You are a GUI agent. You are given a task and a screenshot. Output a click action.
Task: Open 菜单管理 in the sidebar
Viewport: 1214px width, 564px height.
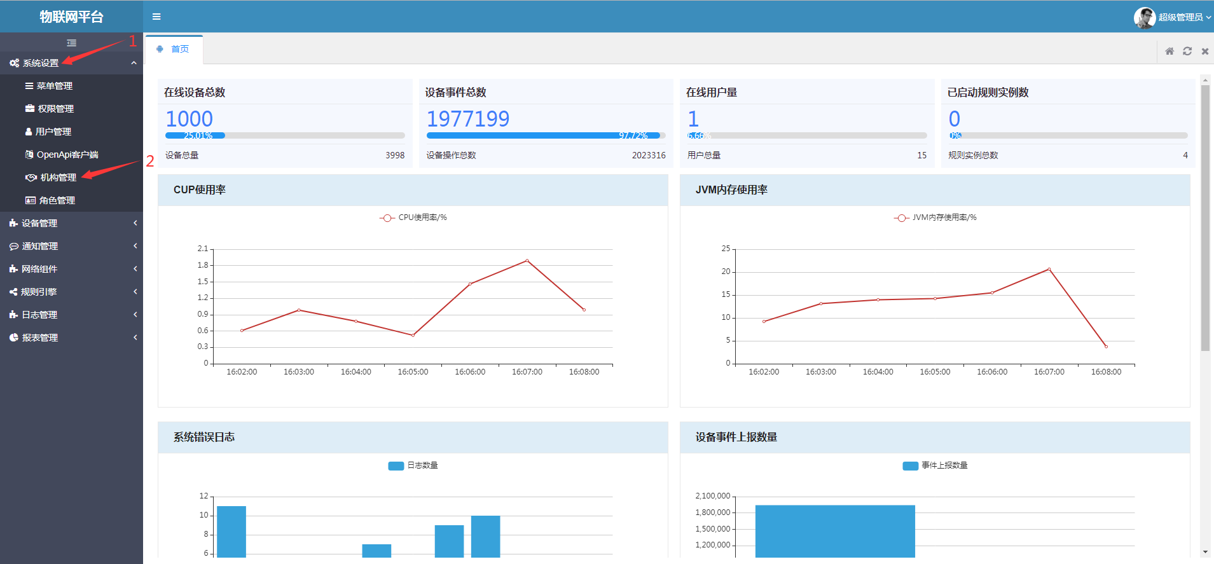coord(54,86)
